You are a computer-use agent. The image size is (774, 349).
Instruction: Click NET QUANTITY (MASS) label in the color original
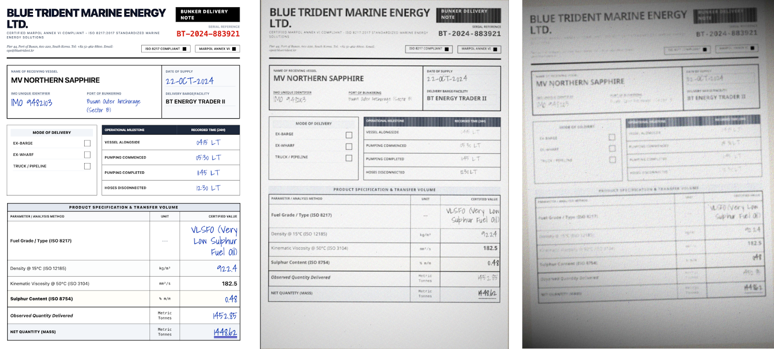click(33, 332)
